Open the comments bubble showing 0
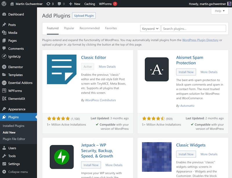Image resolution: width=232 pixels, height=178 pixels. [x=59, y=4]
